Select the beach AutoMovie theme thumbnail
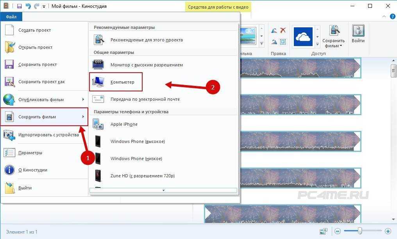397x239 pixels. [248, 36]
